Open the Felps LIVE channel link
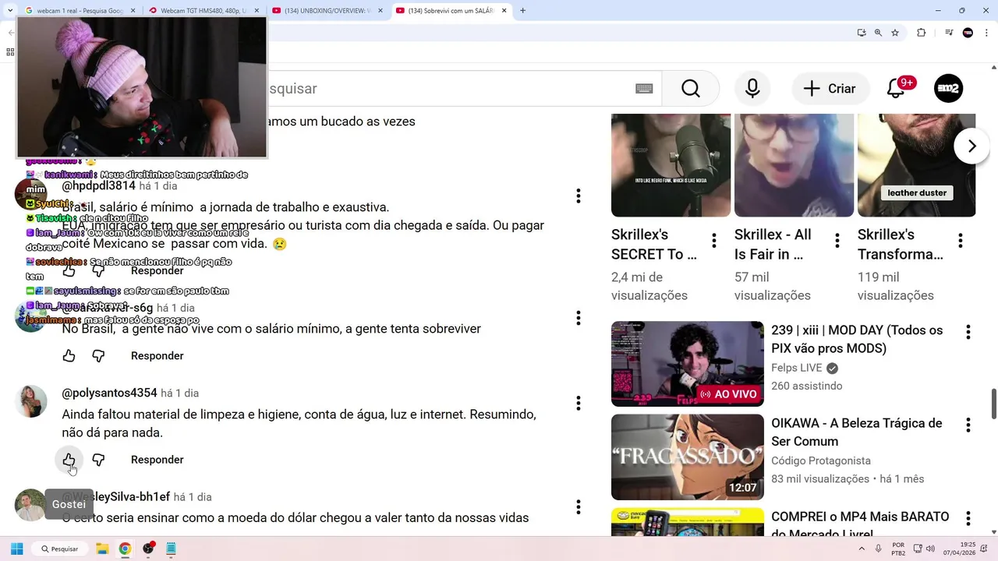 click(x=798, y=368)
